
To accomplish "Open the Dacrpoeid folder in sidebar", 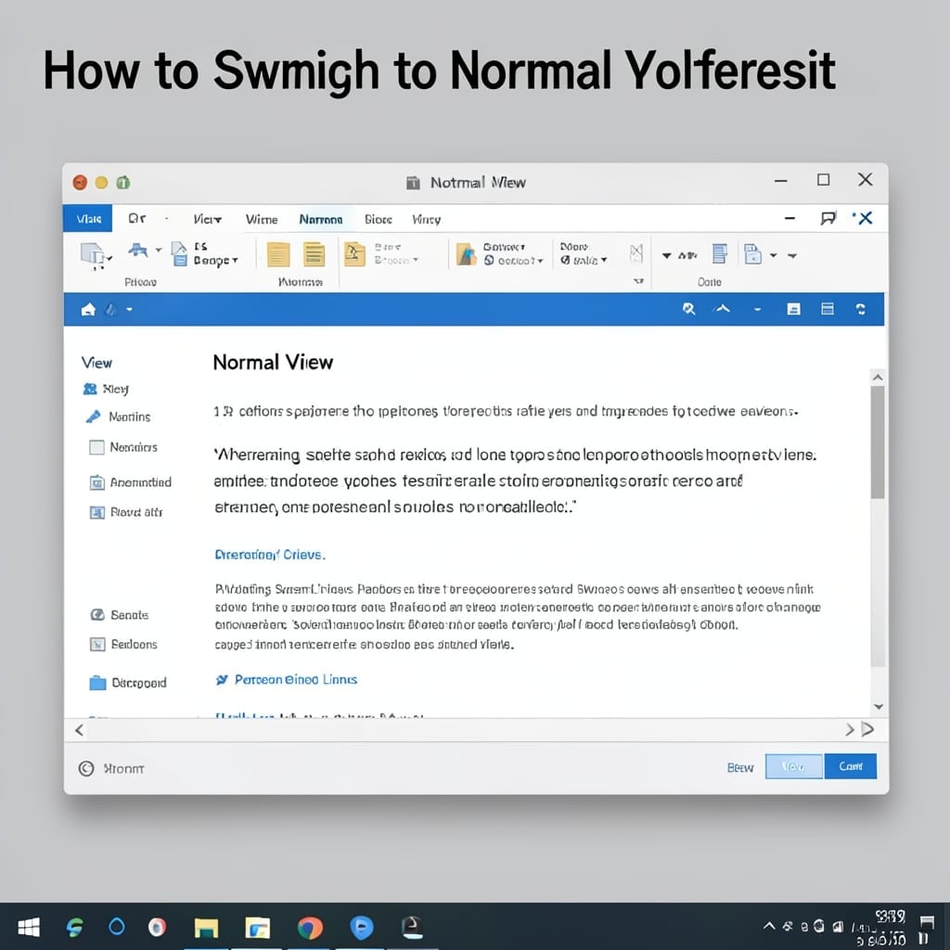I will 128,683.
